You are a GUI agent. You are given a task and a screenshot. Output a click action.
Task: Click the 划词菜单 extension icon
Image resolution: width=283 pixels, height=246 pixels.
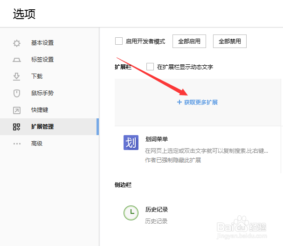pyautogui.click(x=131, y=143)
